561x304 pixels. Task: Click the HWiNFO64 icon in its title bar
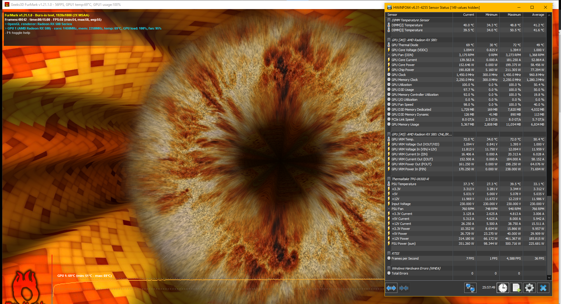(389, 8)
